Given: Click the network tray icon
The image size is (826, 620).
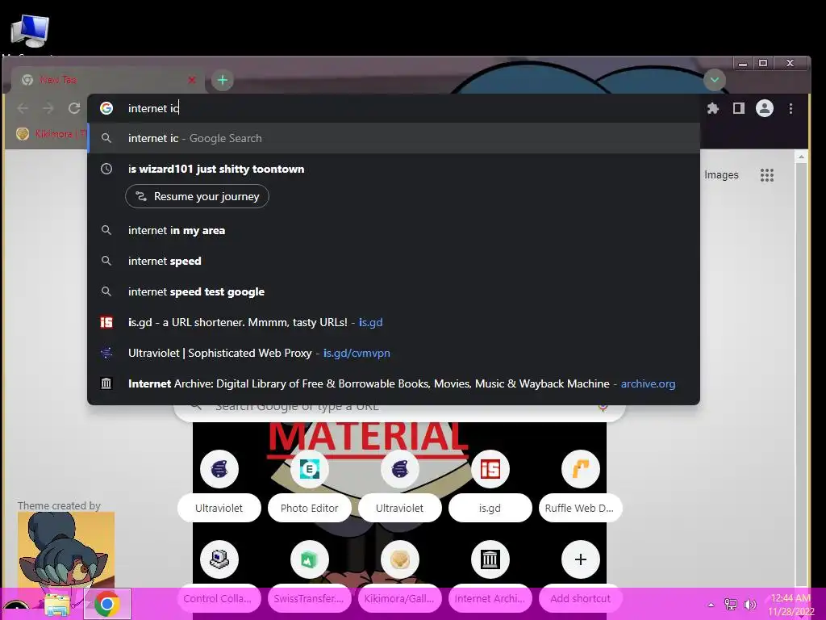Looking at the screenshot, I should click(x=731, y=604).
